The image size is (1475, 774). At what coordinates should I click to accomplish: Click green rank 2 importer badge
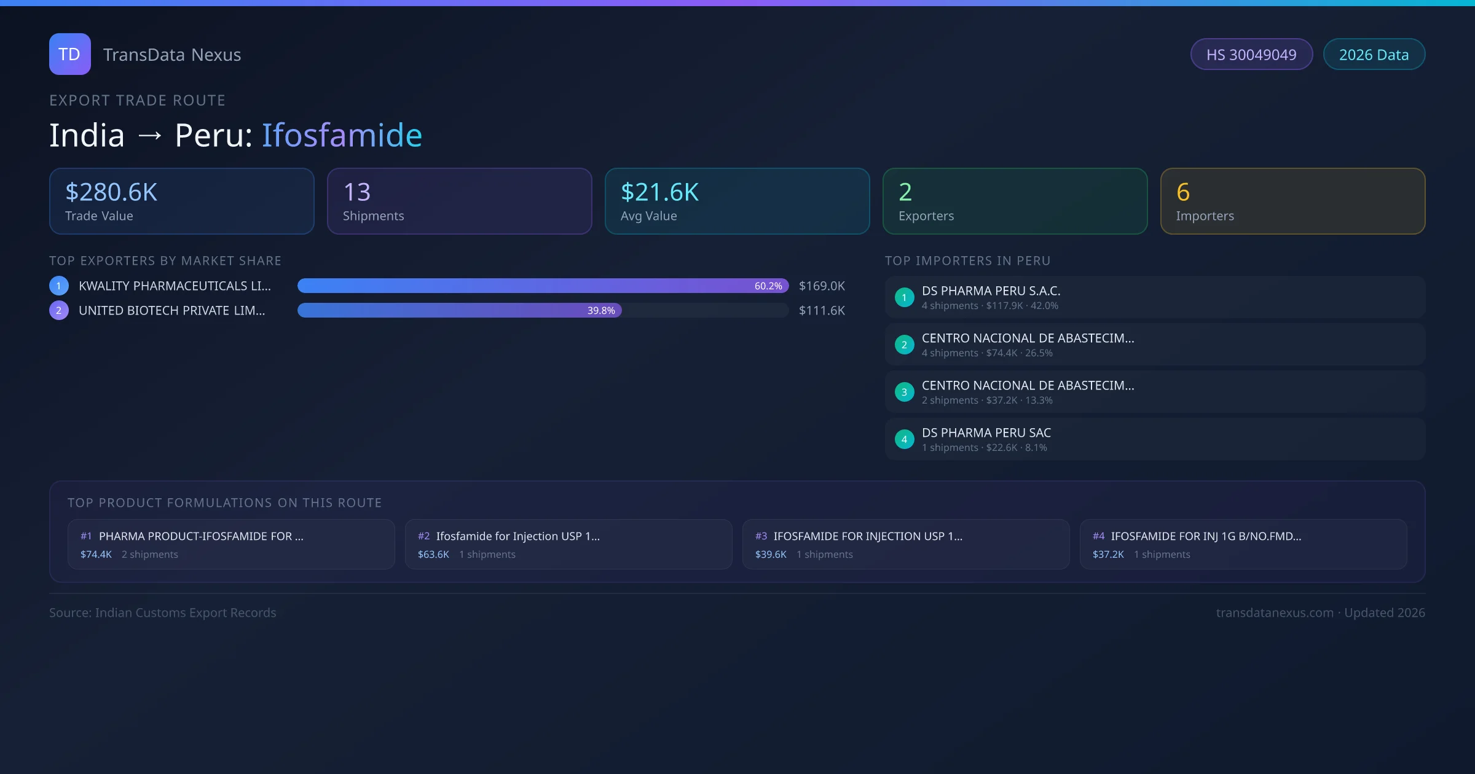tap(904, 345)
